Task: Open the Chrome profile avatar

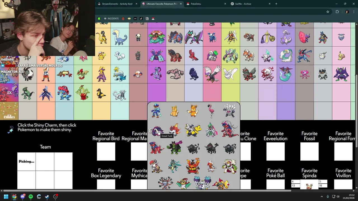Action: (347, 12)
